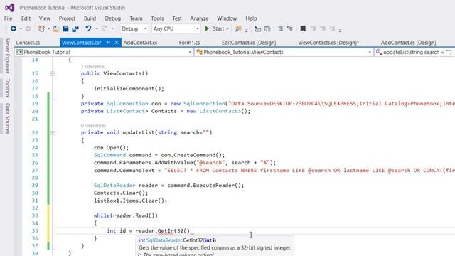455x256 pixels.
Task: Switch to AddContact.cs [Design] tab
Action: coord(408,43)
